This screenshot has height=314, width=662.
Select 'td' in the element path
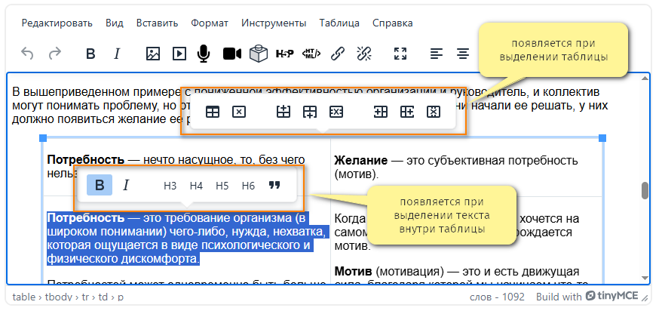[103, 297]
